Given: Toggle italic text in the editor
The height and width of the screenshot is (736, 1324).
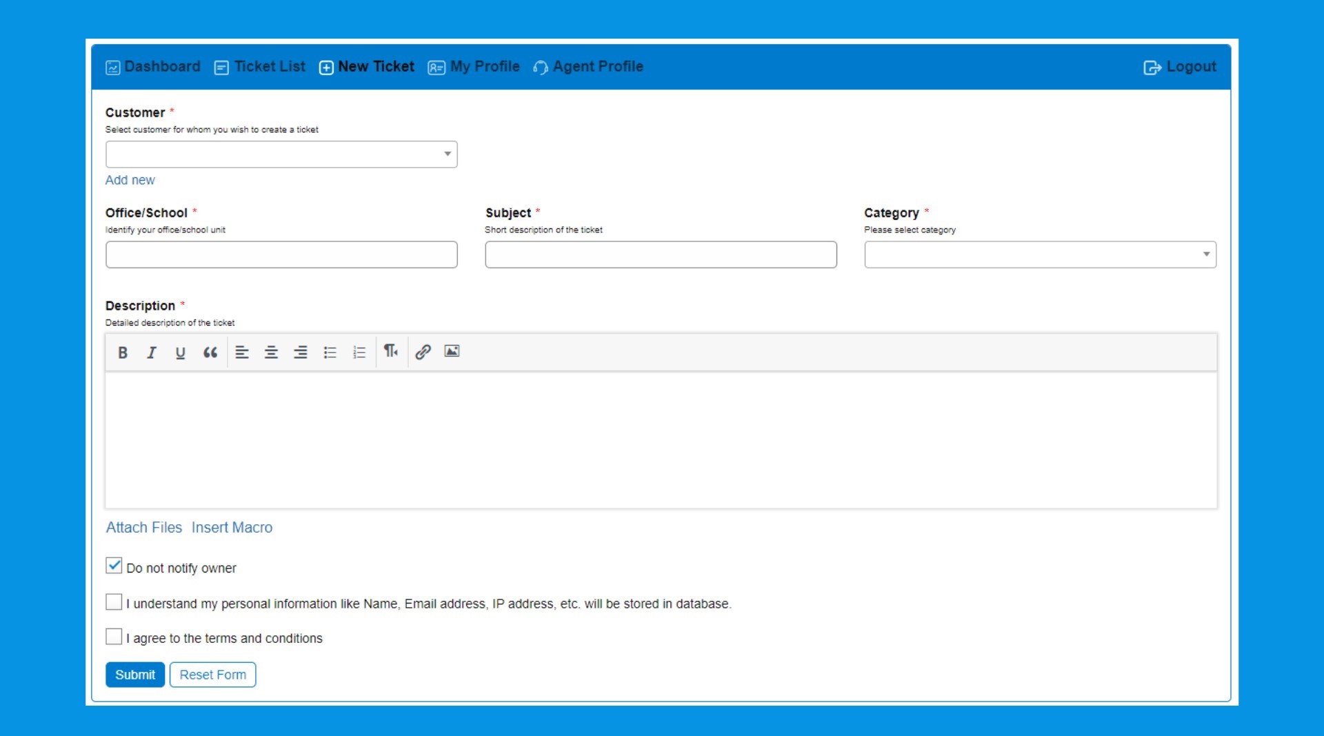Looking at the screenshot, I should point(151,352).
